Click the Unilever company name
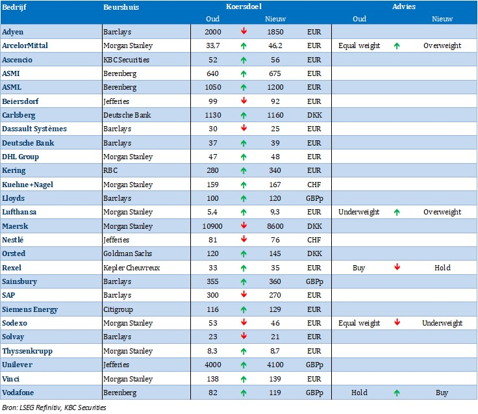The height and width of the screenshot is (414, 478). [x=17, y=365]
